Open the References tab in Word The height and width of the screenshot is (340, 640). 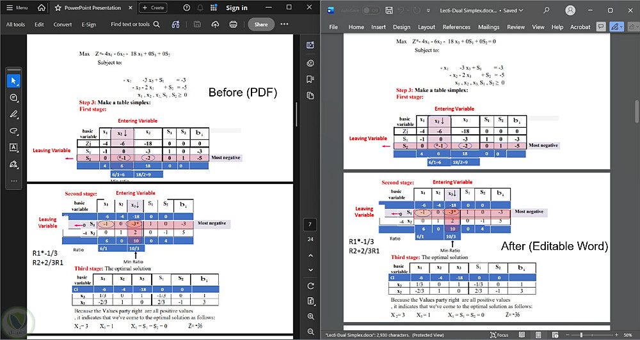pyautogui.click(x=456, y=27)
